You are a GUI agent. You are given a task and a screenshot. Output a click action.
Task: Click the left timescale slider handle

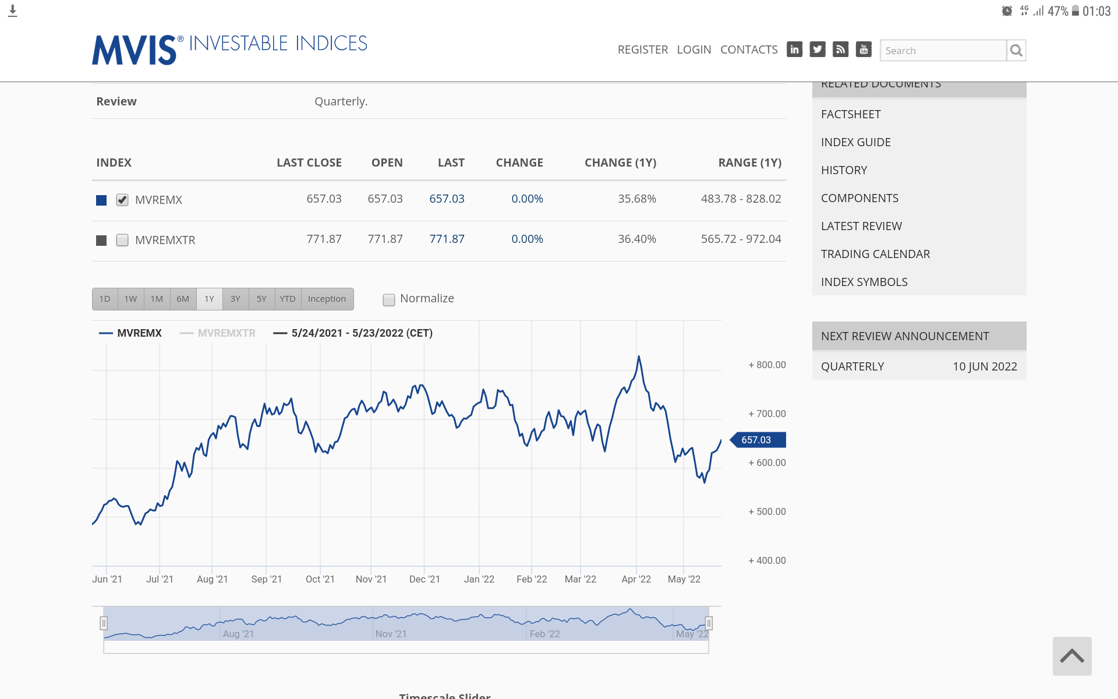104,623
